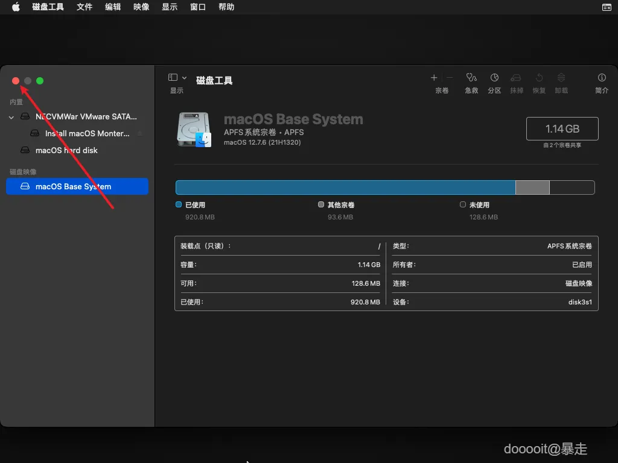Click the APFS 系统宗卷 type value in table
This screenshot has height=463, width=618.
[x=570, y=246]
